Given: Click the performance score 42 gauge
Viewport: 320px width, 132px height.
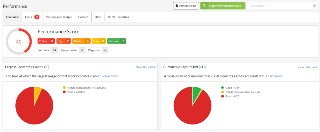Looking at the screenshot, I should [19, 42].
